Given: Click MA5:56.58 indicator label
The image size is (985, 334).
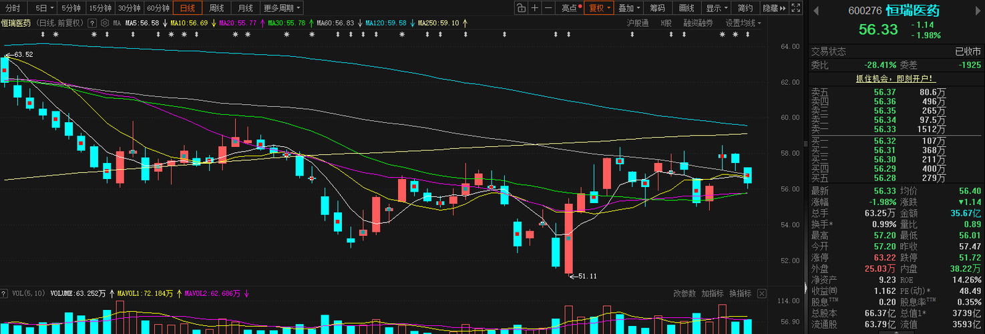Looking at the screenshot, I should [142, 23].
